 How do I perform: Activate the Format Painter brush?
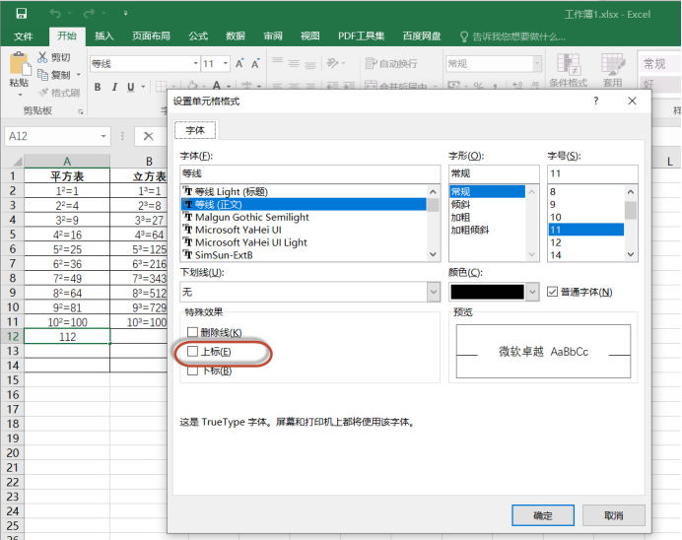[43, 93]
